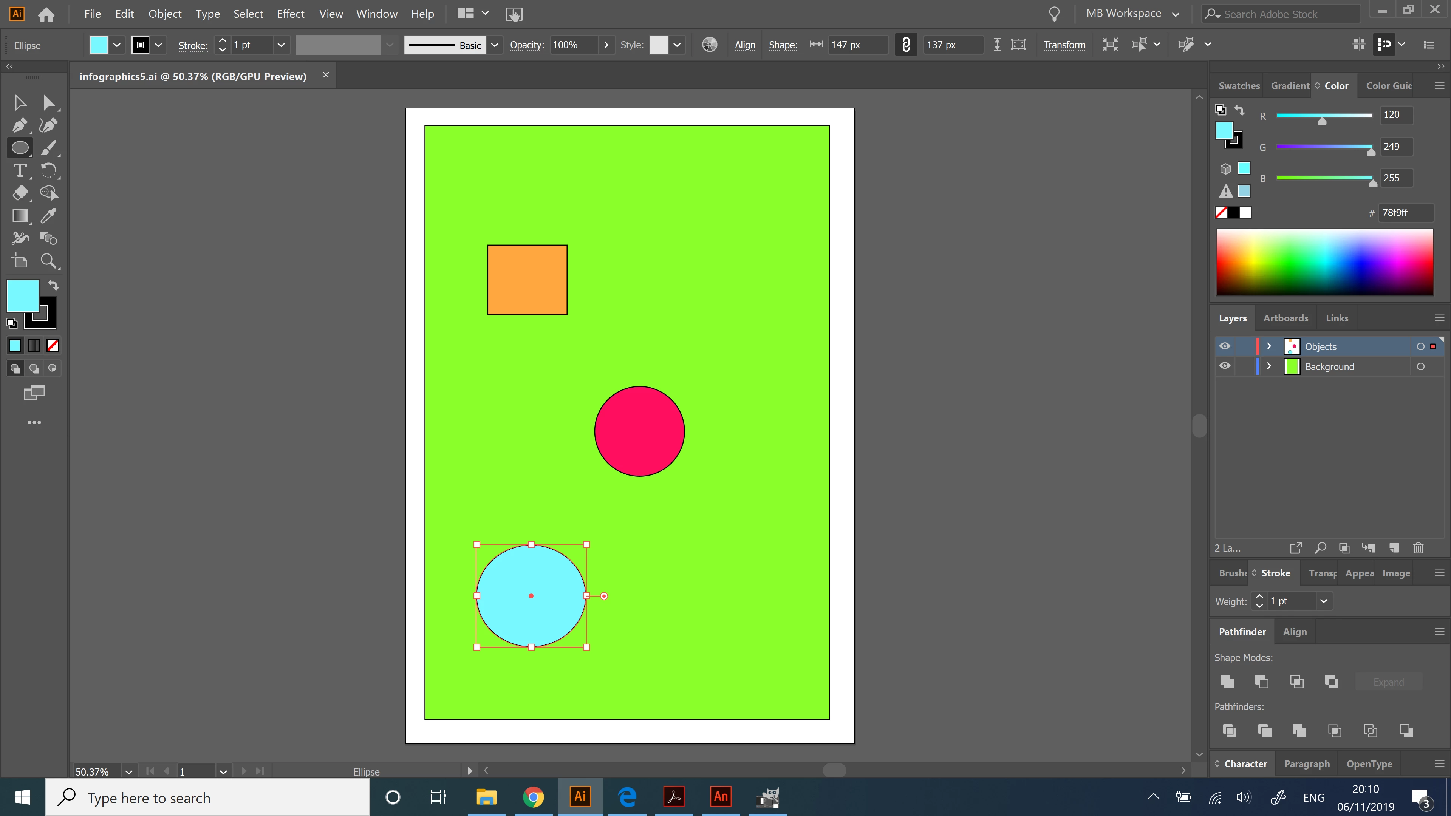Hide the Objects layer

pos(1225,346)
